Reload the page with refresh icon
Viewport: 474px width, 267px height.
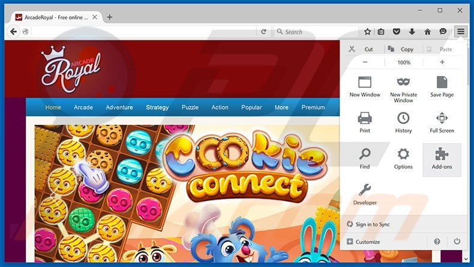263,31
